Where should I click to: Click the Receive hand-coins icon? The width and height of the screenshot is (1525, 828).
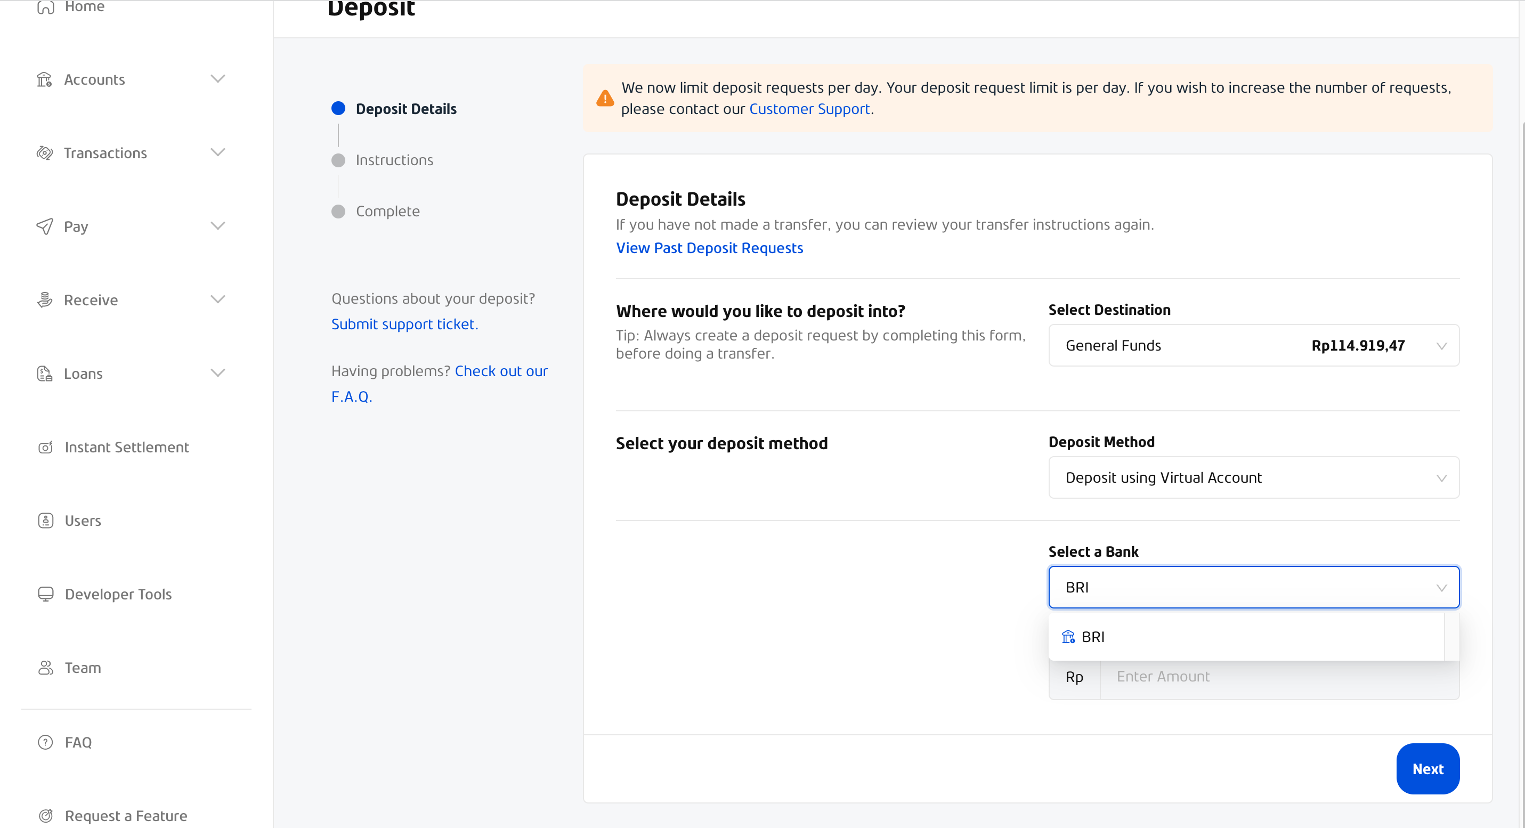tap(44, 299)
